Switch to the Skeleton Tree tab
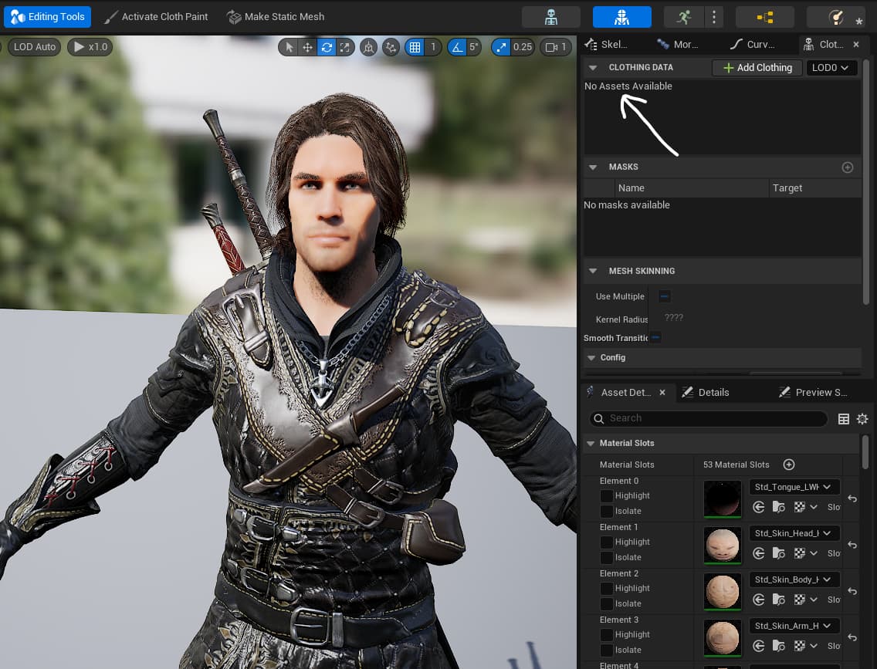Screen dimensions: 877x669 click(x=606, y=44)
